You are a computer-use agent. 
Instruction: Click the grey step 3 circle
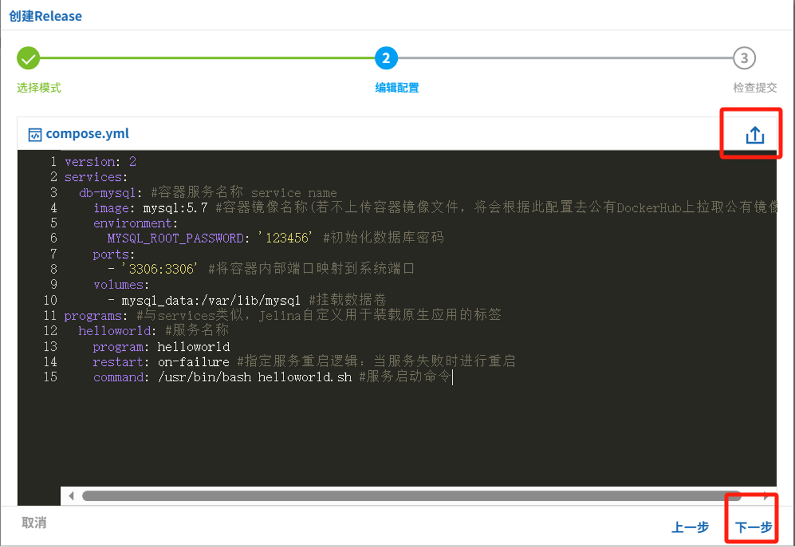click(744, 58)
